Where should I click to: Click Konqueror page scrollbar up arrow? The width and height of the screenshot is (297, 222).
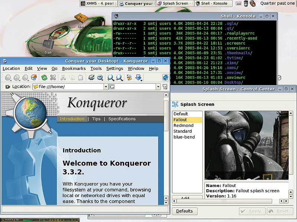166,95
